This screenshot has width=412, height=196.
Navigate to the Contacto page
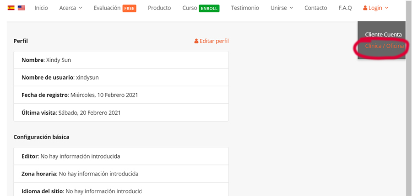coord(315,8)
